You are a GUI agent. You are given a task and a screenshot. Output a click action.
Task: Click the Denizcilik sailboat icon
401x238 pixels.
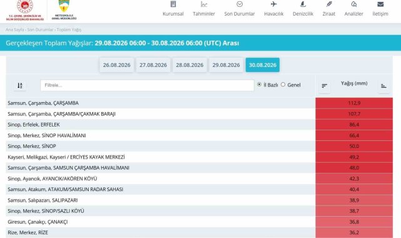pos(303,4)
